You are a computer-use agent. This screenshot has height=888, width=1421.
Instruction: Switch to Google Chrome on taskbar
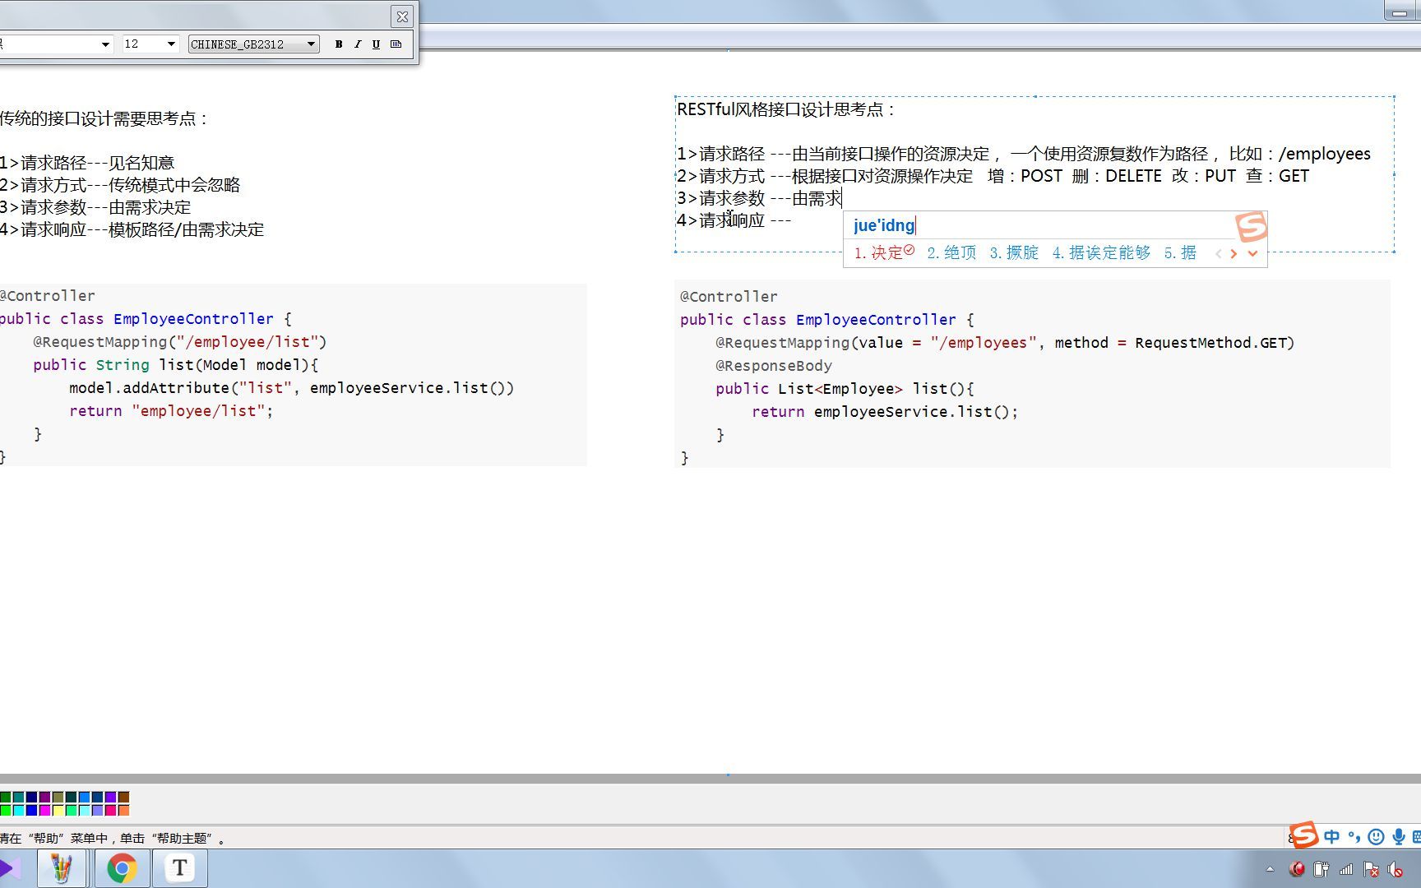[122, 868]
